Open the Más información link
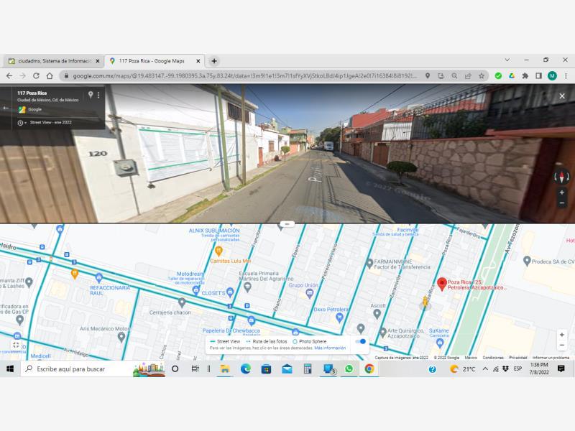 [330, 348]
